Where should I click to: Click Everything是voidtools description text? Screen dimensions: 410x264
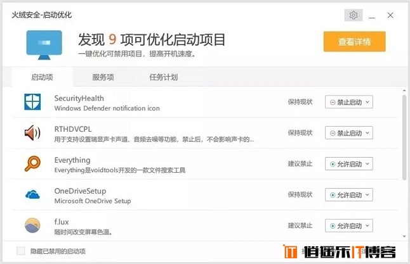coord(120,170)
